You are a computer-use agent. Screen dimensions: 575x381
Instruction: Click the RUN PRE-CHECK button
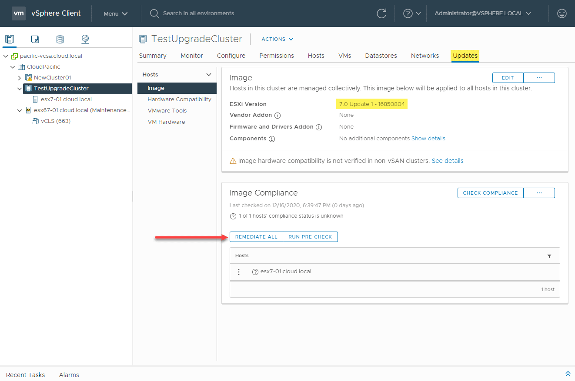tap(310, 237)
